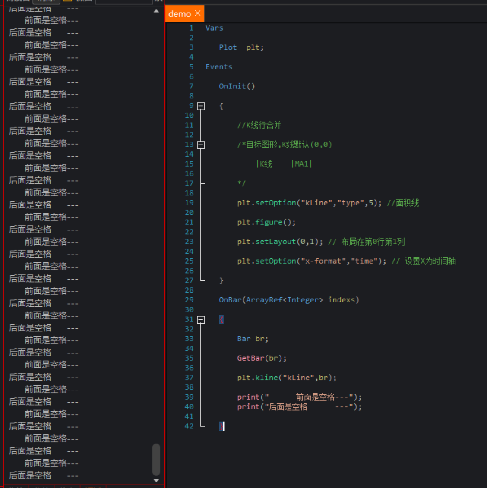Collapse the OnInit block at line 9
Image resolution: width=487 pixels, height=488 pixels.
point(201,106)
